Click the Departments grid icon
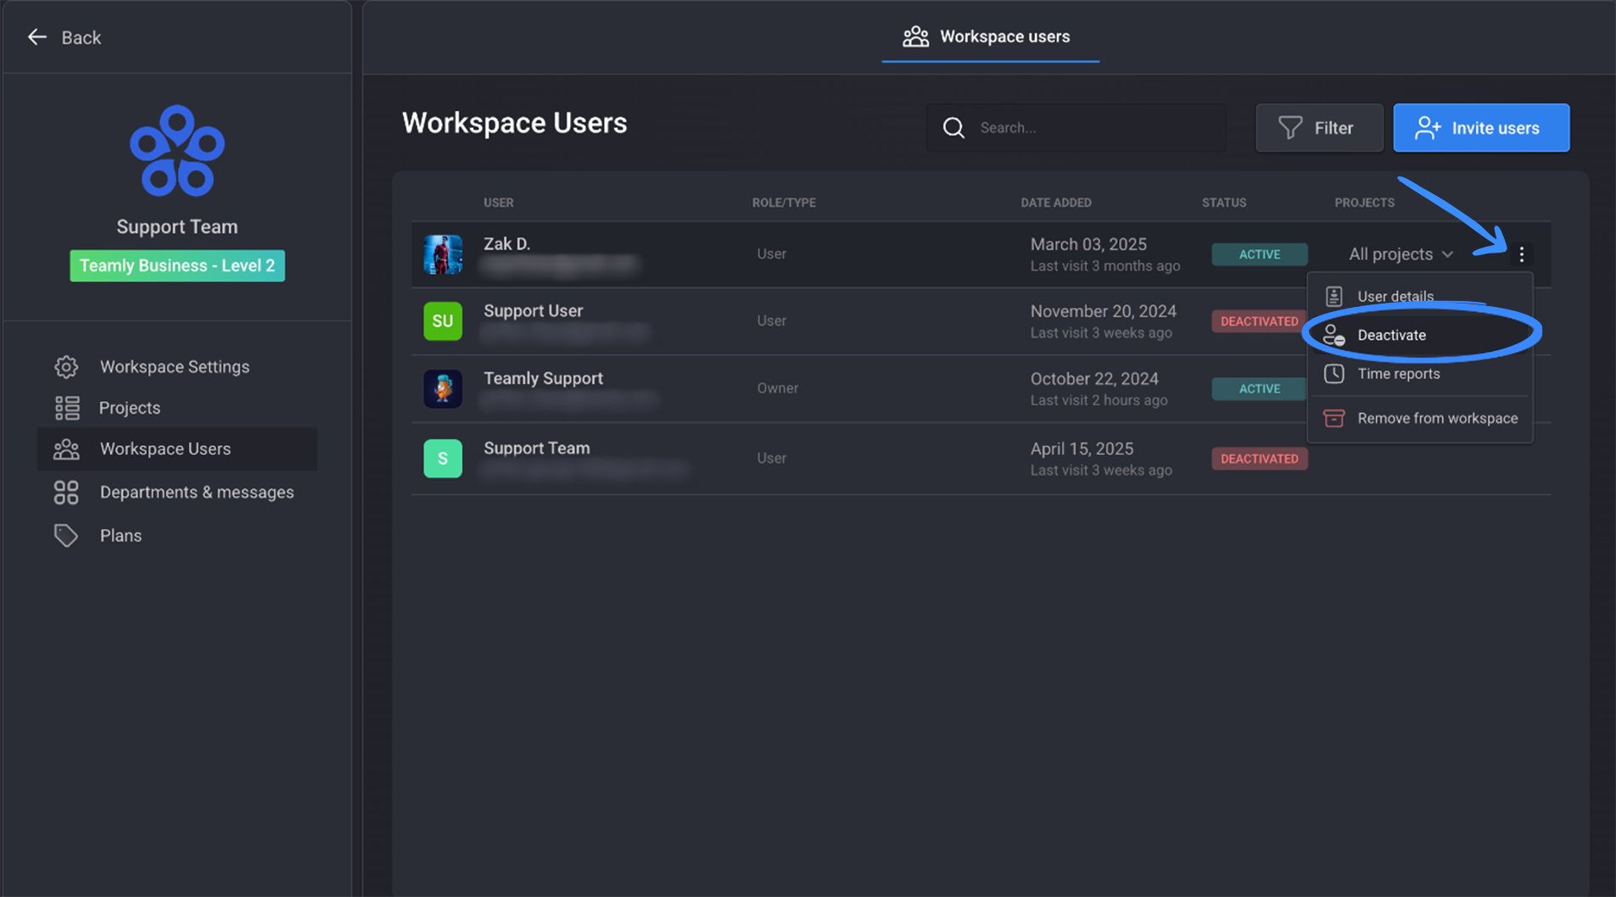Screen dimensions: 1616x897 pos(66,492)
